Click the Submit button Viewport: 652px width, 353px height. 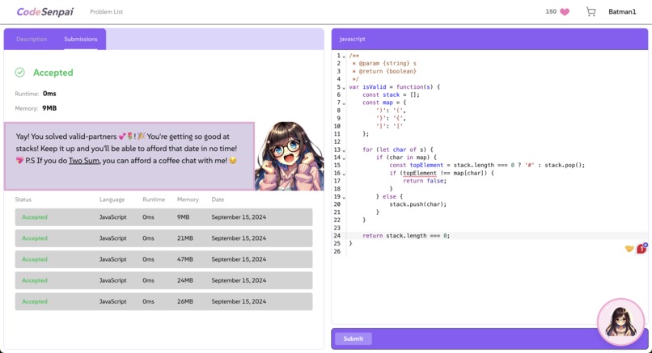[353, 339]
